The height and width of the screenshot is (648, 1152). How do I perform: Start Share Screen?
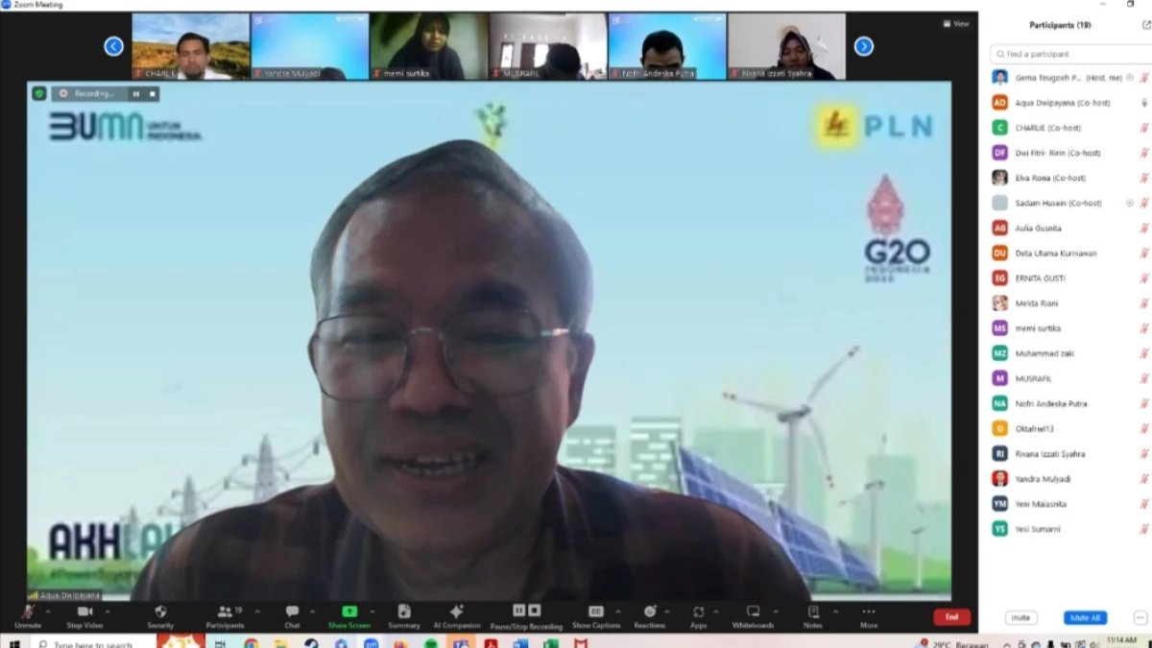(x=348, y=616)
